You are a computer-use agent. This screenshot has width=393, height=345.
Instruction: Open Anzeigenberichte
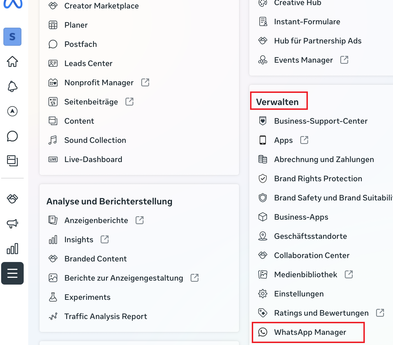(x=96, y=220)
